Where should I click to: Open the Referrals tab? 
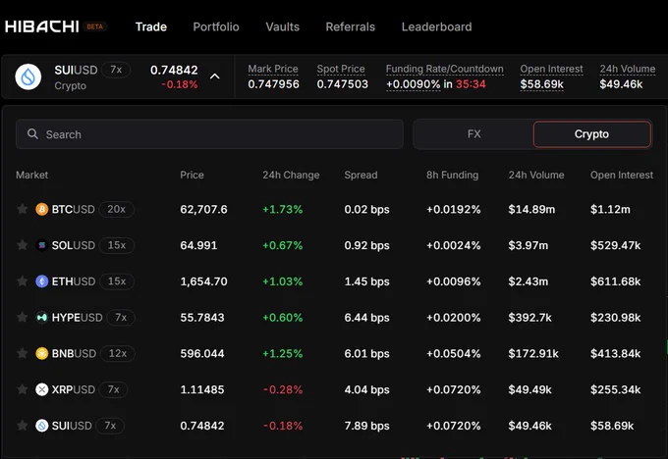coord(350,26)
